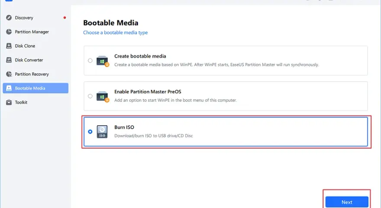Click the Burn ISO disc icon
The height and width of the screenshot is (208, 381).
(x=102, y=132)
